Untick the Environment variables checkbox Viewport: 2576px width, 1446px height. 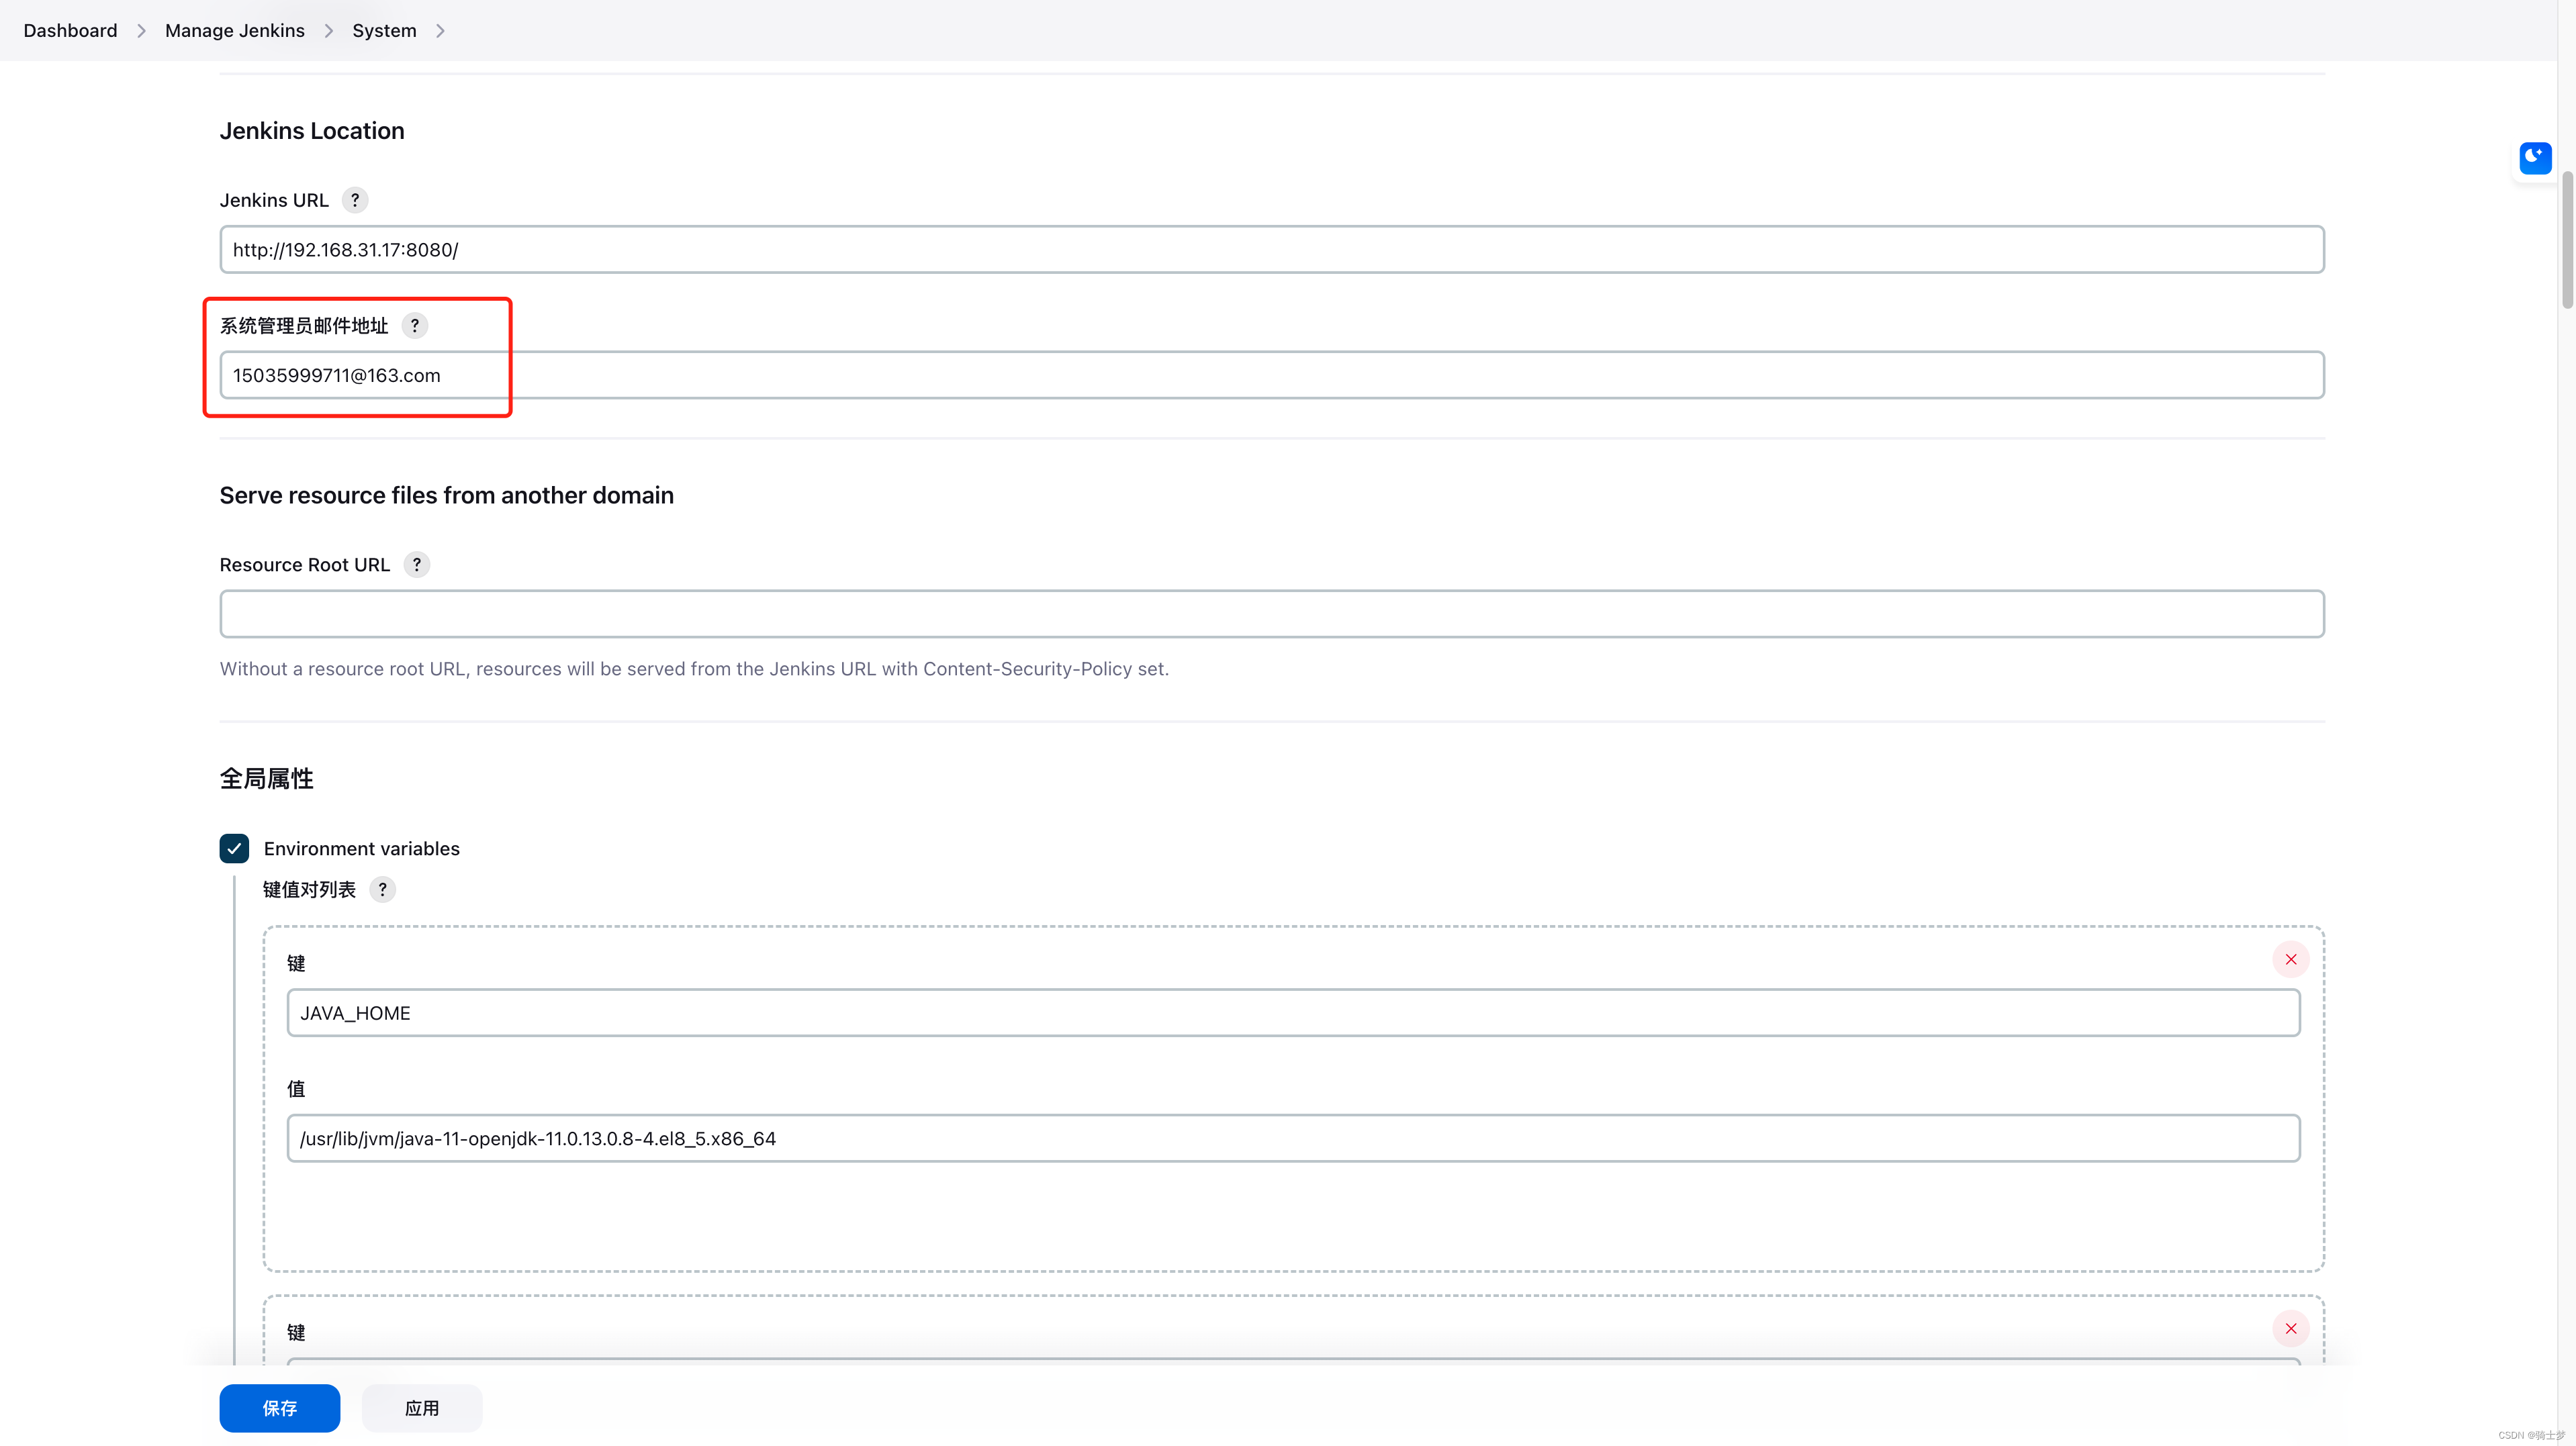234,848
